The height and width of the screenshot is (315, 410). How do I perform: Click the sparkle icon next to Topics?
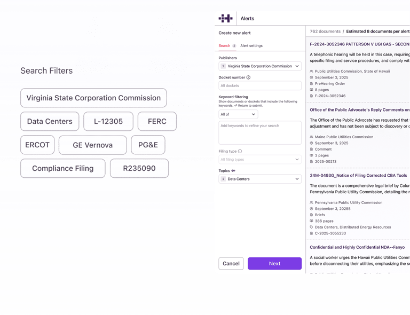click(233, 171)
